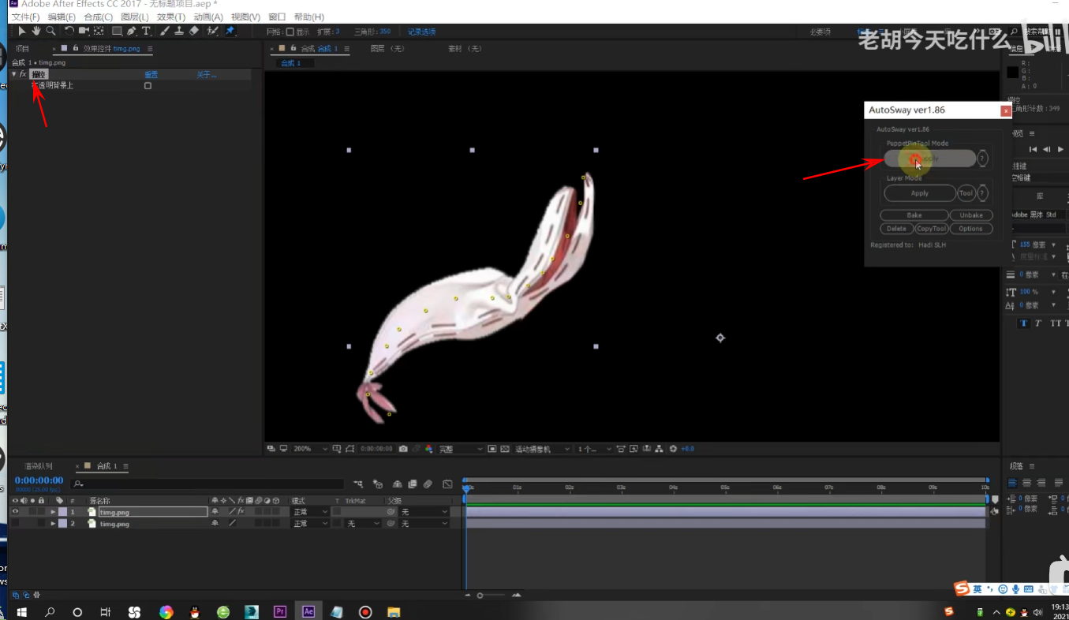Screen dimensions: 1069x620
Task: Toggle mesh Show checkbox in toolbar
Action: pos(290,32)
